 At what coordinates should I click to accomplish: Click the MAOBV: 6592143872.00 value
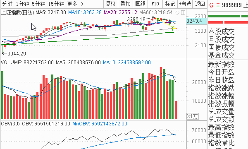coord(100,124)
